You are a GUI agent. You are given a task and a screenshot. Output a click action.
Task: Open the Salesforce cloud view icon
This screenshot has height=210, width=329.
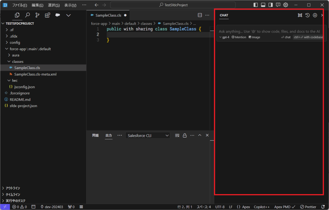(x=58, y=15)
